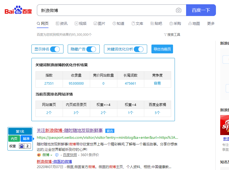Click the 指数 value 27551

point(49,84)
